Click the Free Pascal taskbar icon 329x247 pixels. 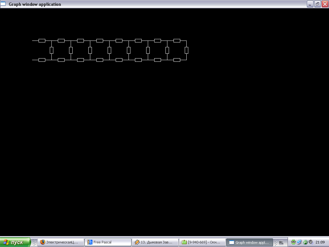tap(90, 242)
